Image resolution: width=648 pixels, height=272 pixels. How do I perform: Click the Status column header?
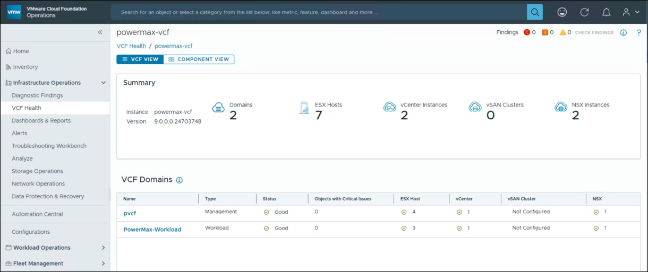269,199
